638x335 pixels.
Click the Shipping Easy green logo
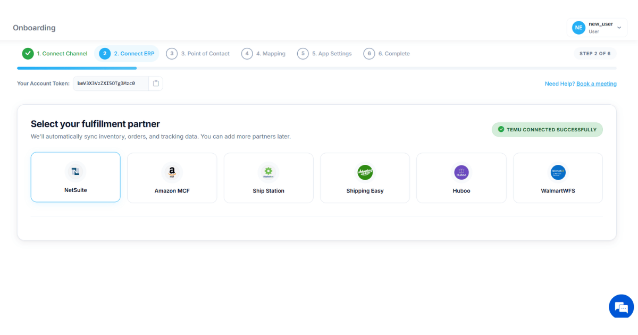(365, 172)
